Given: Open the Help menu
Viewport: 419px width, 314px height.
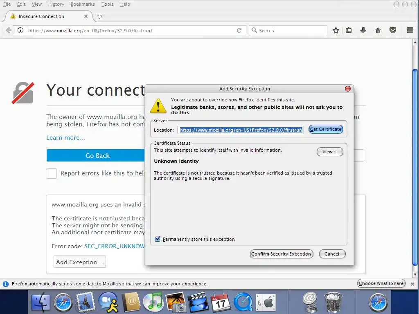Looking at the screenshot, I should tap(125, 4).
